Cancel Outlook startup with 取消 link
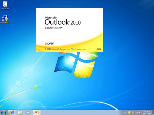This screenshot has width=154, height=115. click(99, 49)
